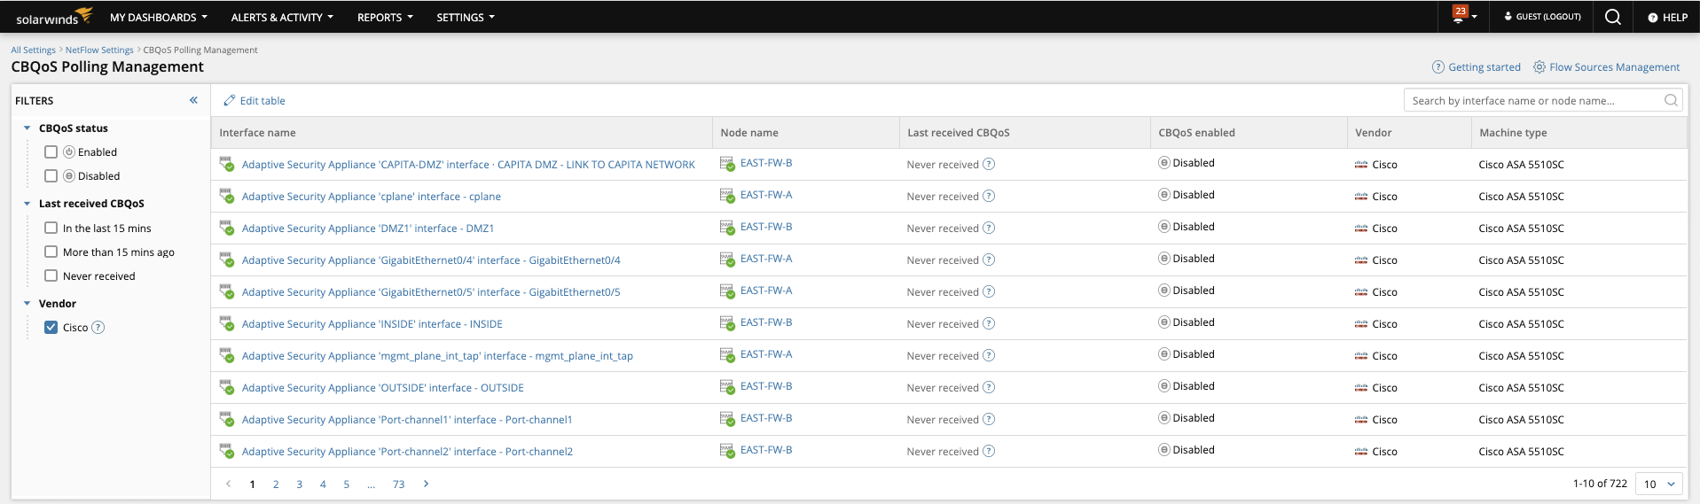Check the More than 15 mins ago filter
Viewport: 1700px width, 504px height.
51,252
